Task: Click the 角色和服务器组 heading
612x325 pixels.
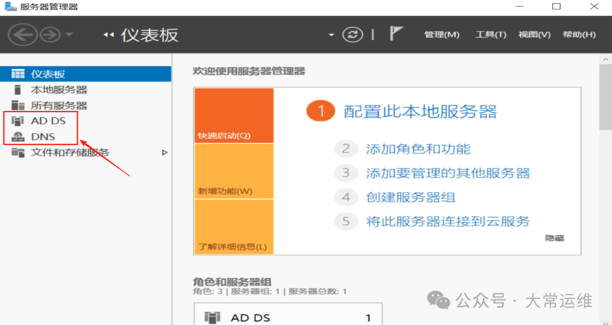Action: [x=232, y=282]
